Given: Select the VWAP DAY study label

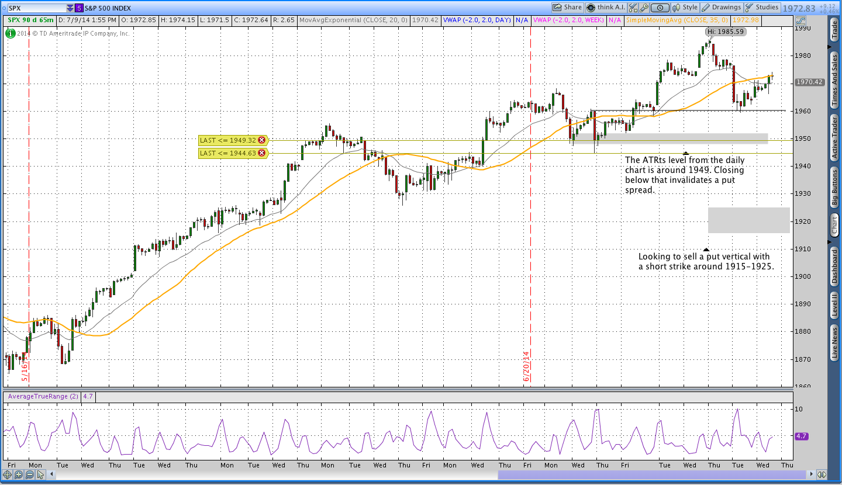Looking at the screenshot, I should (477, 20).
